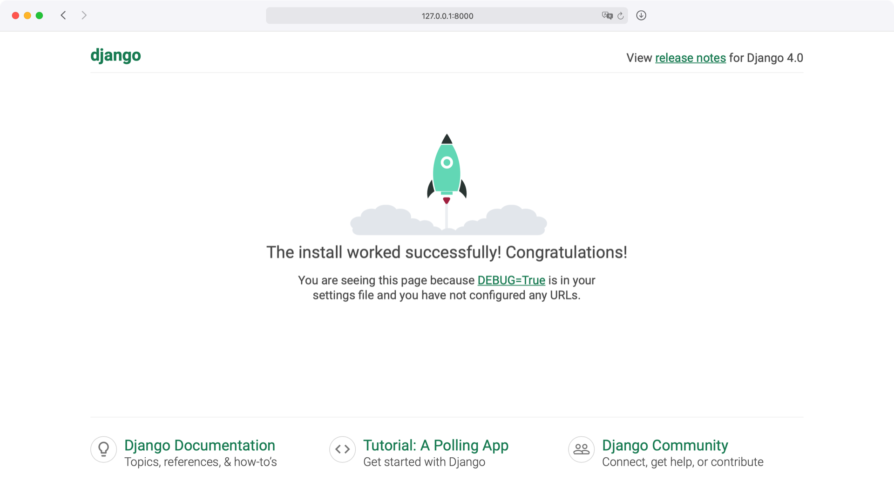Open Tutorial: A Polling App link
Viewport: 894px width, 488px height.
tap(436, 445)
